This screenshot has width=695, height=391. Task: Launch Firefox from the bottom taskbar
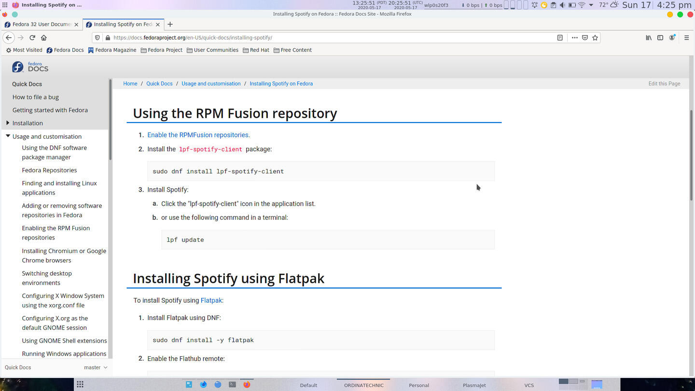(247, 385)
